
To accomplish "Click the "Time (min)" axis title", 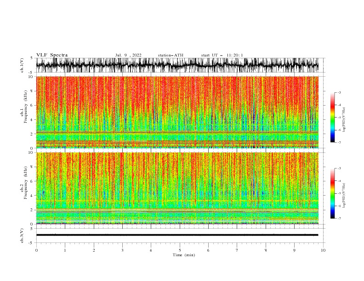I will (184, 255).
